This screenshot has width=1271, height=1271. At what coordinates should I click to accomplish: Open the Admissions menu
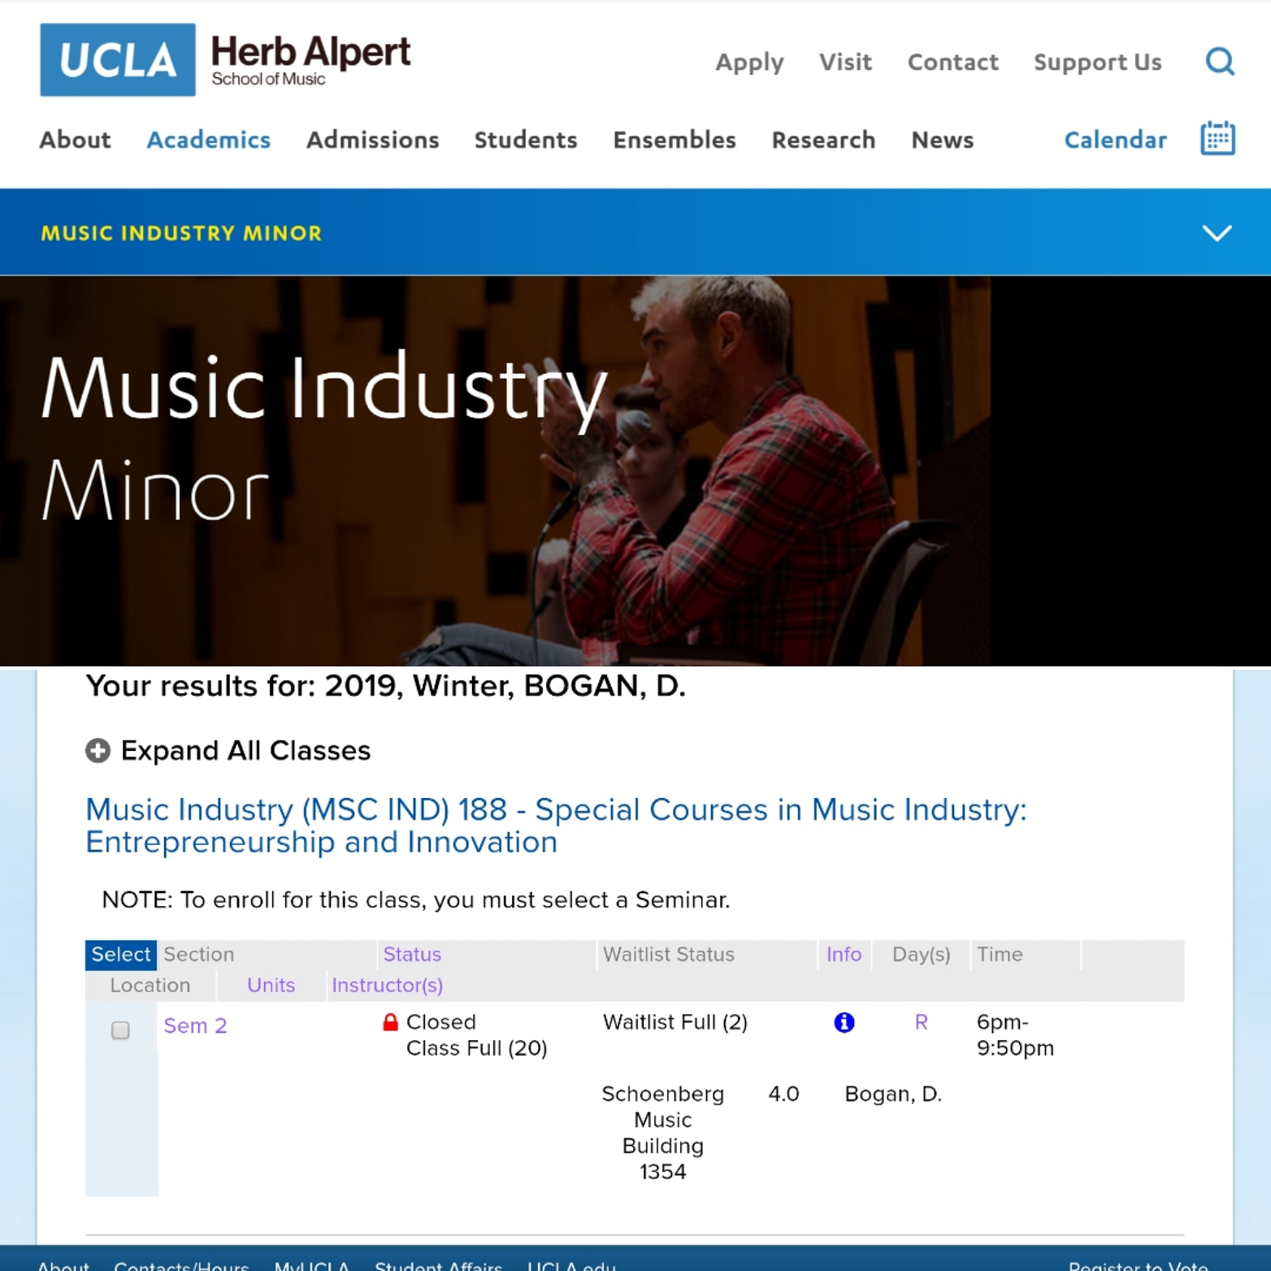[x=372, y=140]
